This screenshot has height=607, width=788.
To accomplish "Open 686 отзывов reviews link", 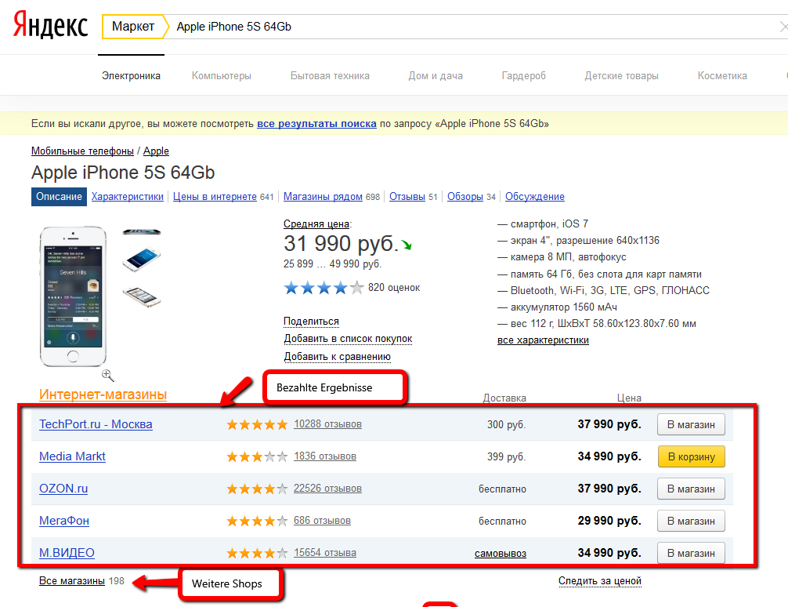I will click(x=322, y=521).
